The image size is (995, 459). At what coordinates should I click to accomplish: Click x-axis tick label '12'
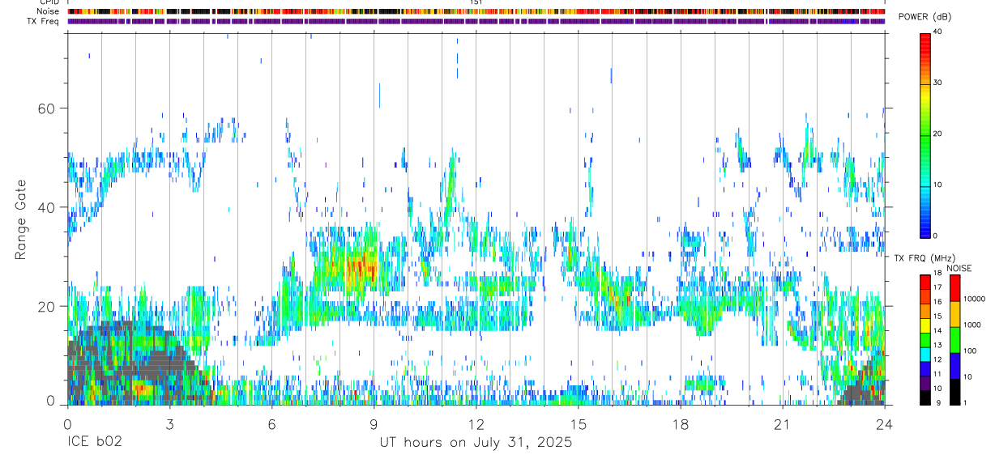[x=476, y=424]
